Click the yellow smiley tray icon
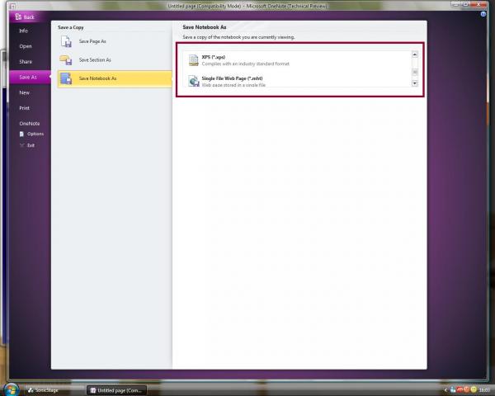495x396 pixels. [474, 389]
